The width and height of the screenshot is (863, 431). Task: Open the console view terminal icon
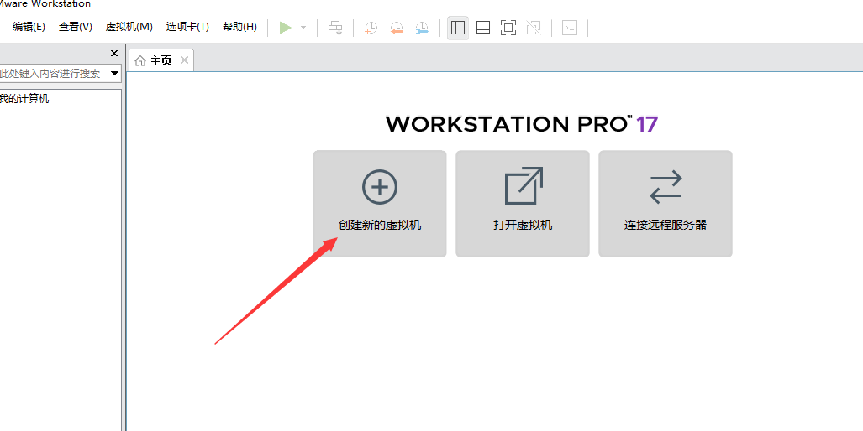tap(570, 28)
